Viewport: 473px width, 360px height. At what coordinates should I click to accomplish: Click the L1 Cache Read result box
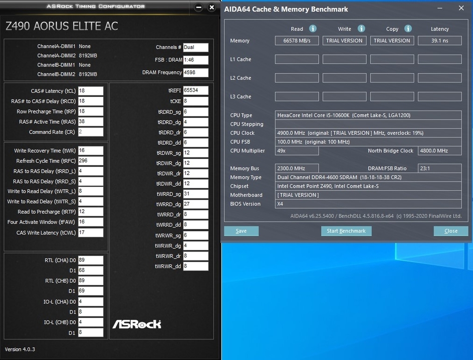(297, 59)
